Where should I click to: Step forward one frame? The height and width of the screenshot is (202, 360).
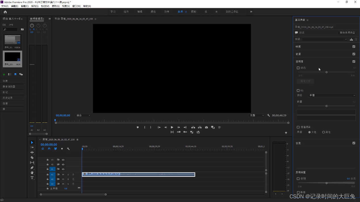pyautogui.click(x=179, y=127)
